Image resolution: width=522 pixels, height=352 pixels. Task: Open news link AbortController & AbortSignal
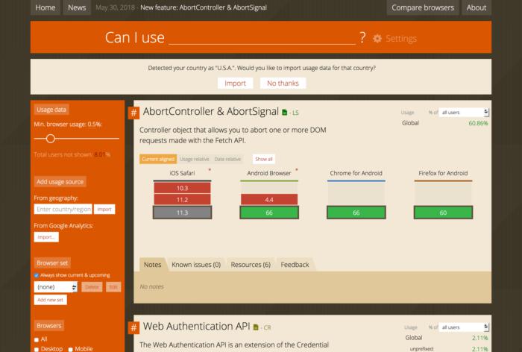click(204, 7)
